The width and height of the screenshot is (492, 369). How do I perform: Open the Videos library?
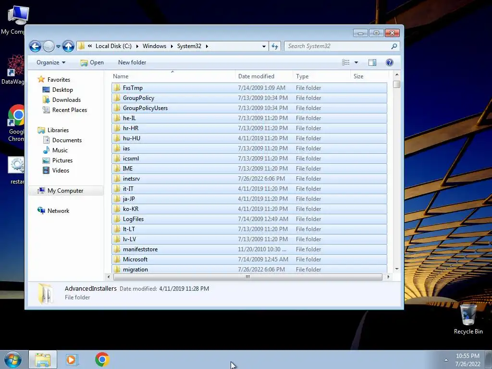pos(61,171)
